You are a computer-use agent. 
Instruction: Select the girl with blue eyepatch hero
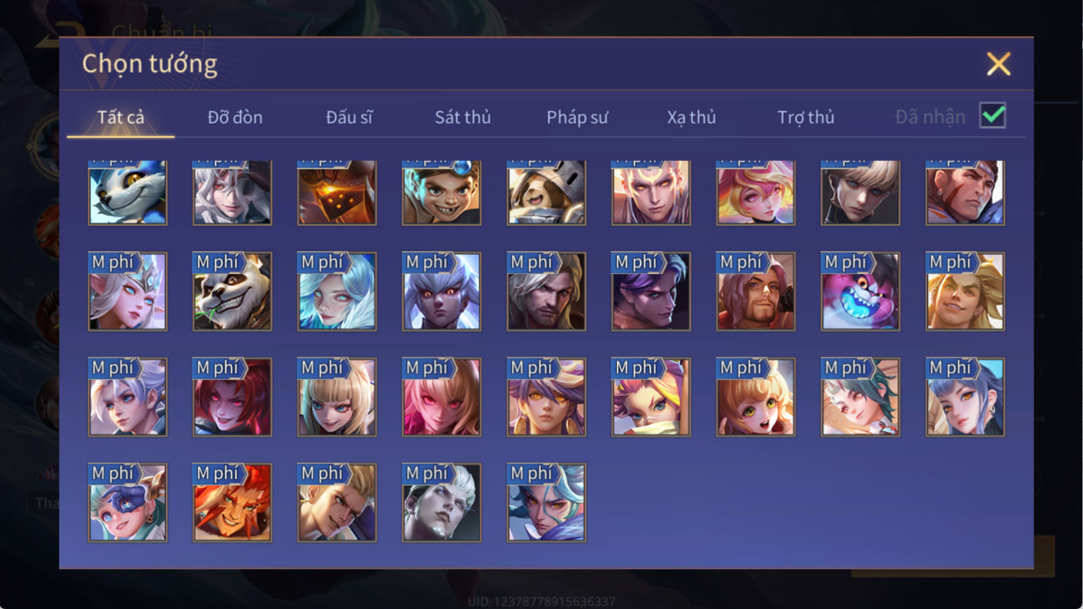(x=127, y=503)
